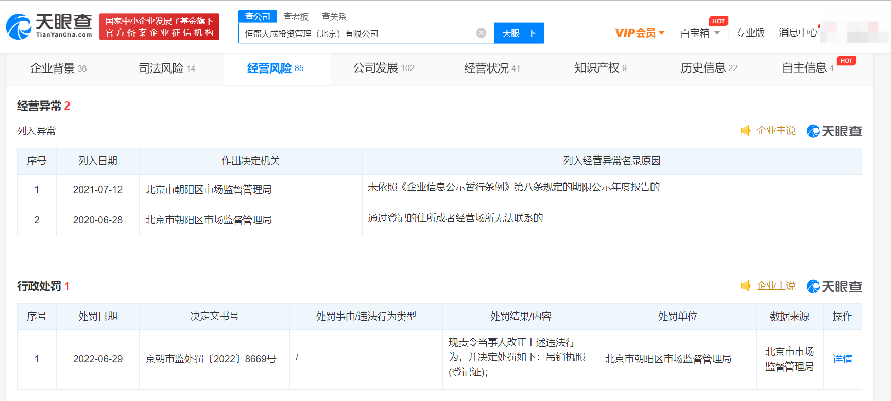Click the 经营异常 section heading

coord(39,106)
